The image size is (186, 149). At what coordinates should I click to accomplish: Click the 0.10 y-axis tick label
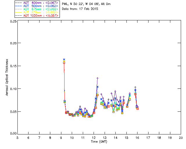(x=14, y=89)
